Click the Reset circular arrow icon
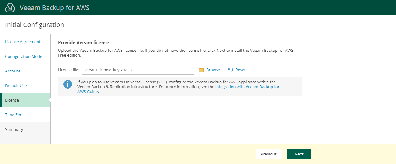The width and height of the screenshot is (396, 164). tap(231, 70)
